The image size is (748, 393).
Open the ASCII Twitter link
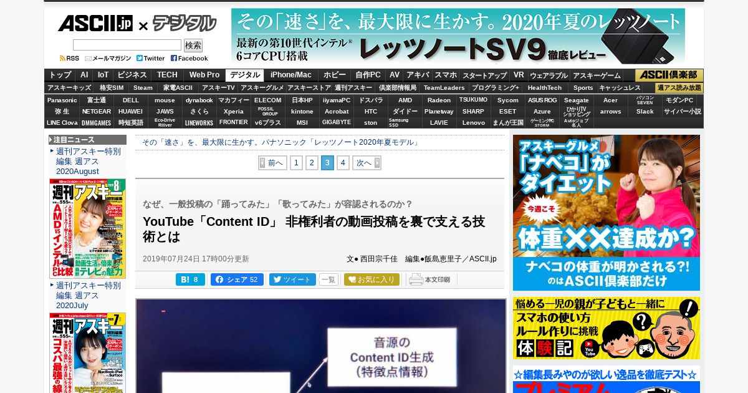(151, 58)
